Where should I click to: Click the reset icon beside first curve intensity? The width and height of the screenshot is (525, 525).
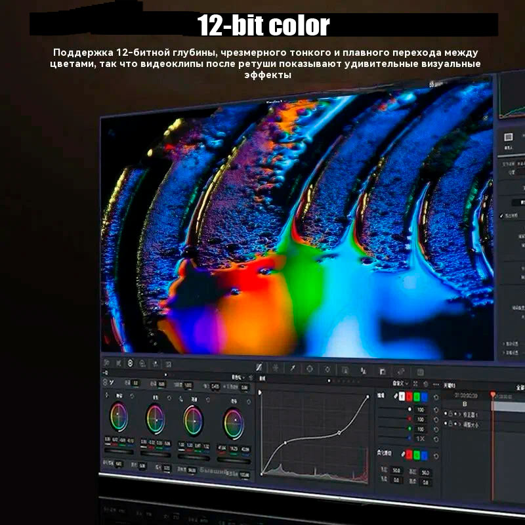(436, 409)
